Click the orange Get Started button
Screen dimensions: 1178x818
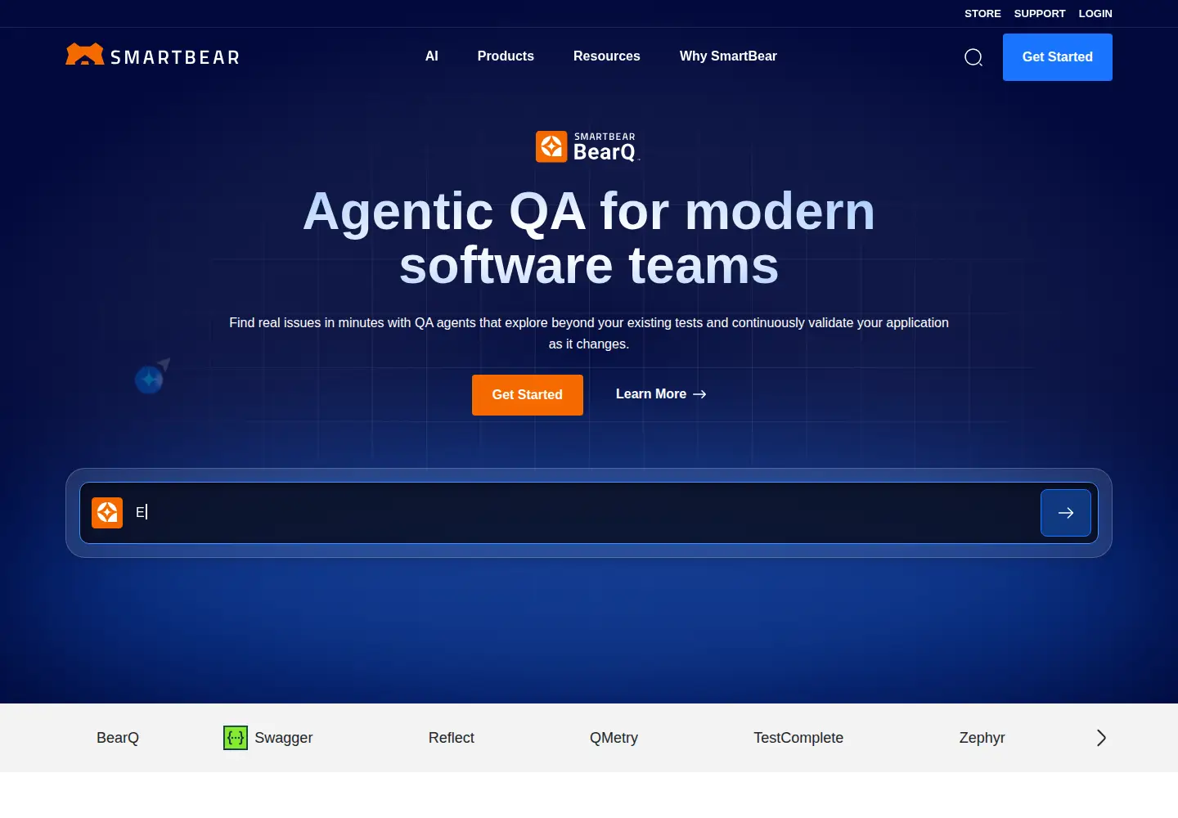pos(528,395)
